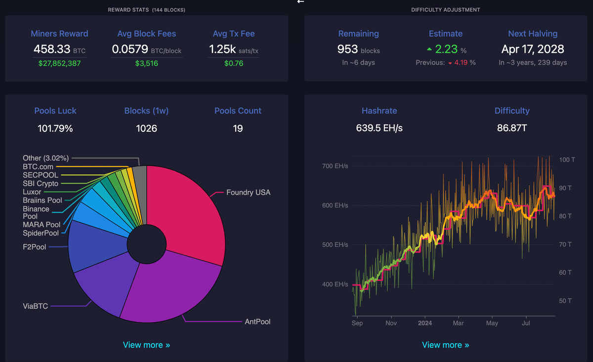This screenshot has width=593, height=362.
Task: Click the F2Pool pool label
Action: tap(35, 246)
